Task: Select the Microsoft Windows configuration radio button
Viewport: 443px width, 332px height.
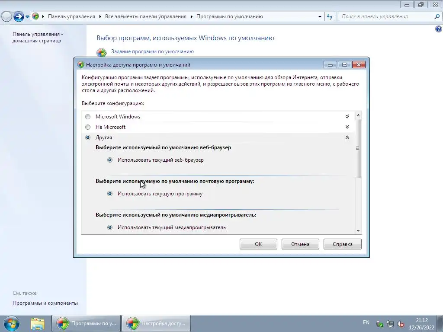Action: click(88, 117)
